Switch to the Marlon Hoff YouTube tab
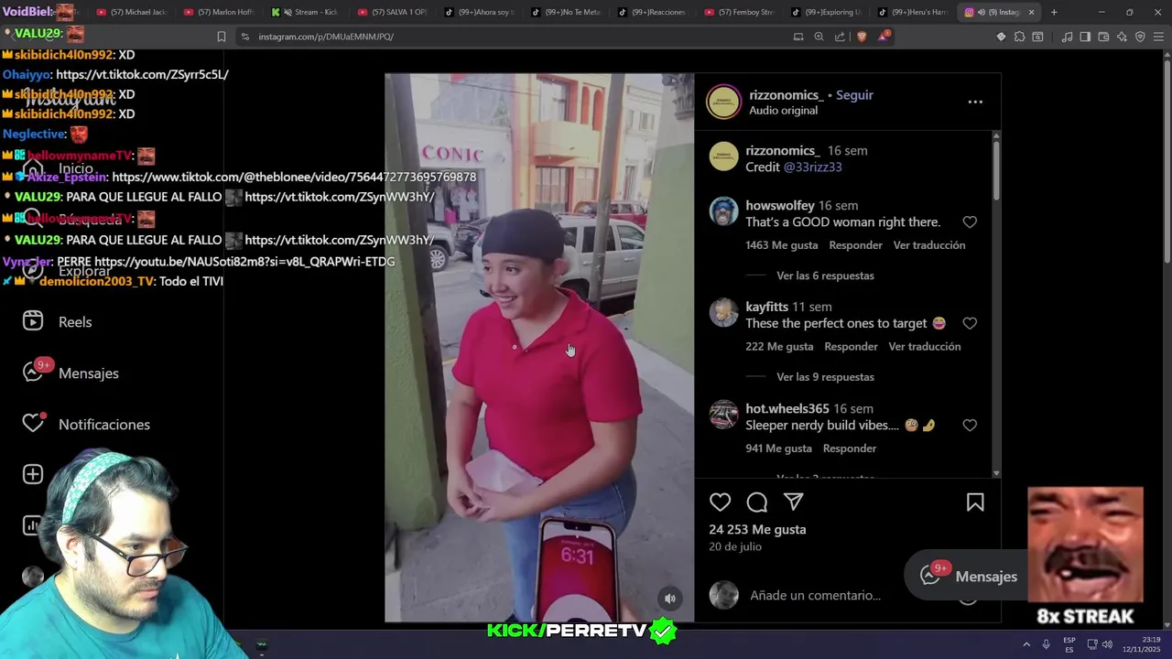1172x659 pixels. (x=218, y=12)
